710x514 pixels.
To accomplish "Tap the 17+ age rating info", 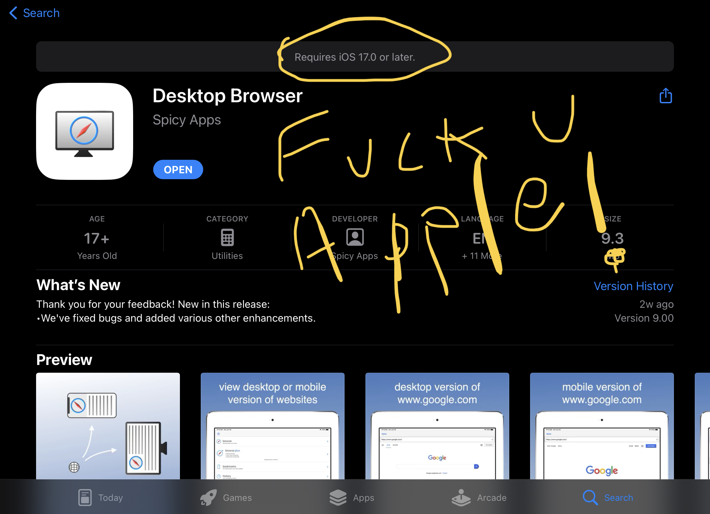I will (x=97, y=238).
